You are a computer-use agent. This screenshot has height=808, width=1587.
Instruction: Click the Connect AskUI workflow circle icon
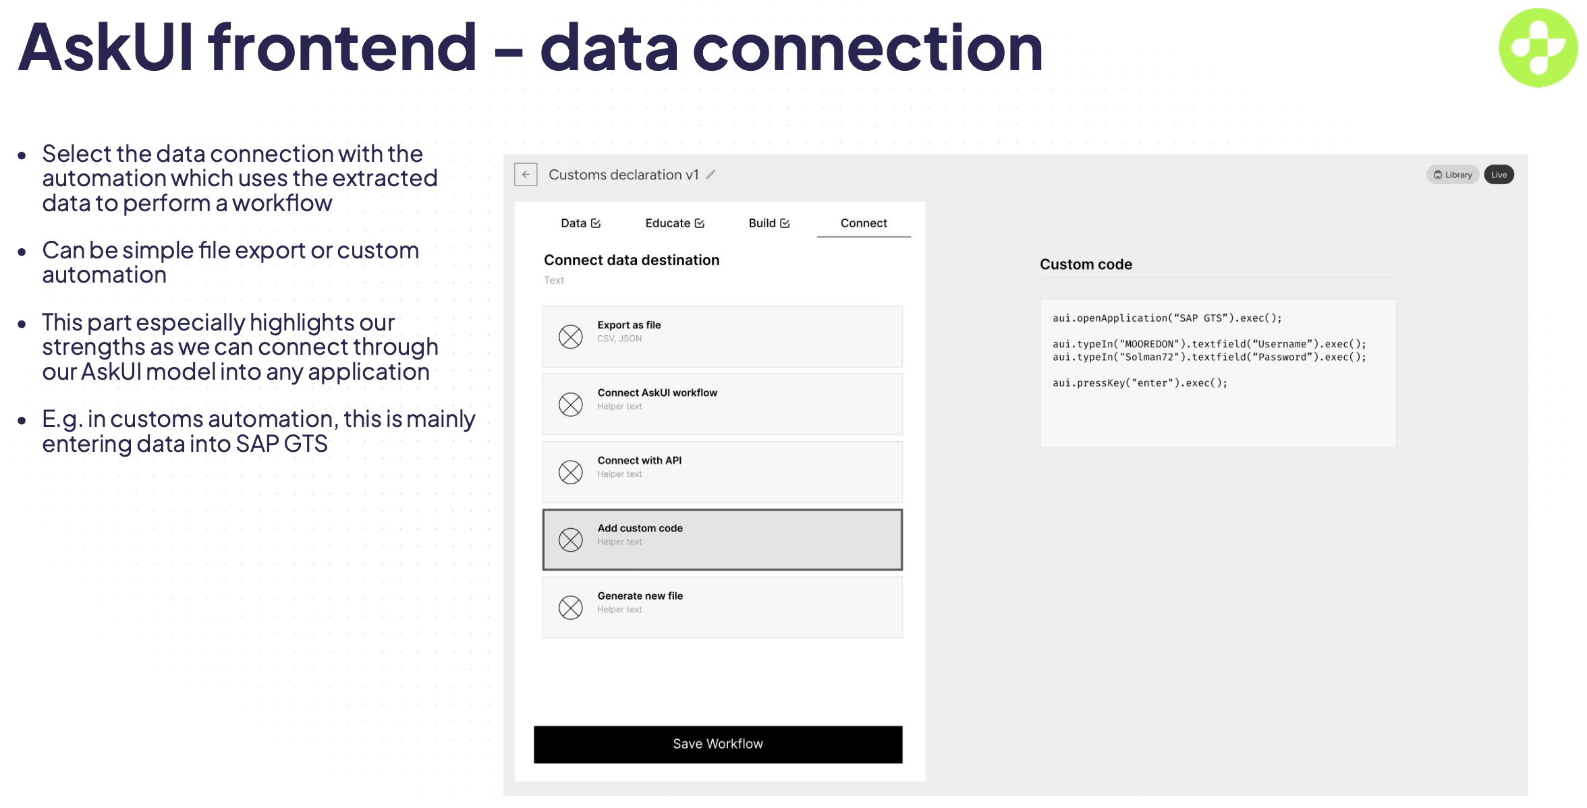tap(570, 405)
